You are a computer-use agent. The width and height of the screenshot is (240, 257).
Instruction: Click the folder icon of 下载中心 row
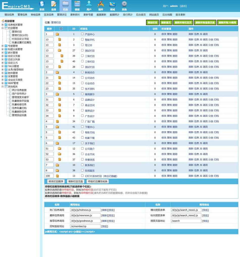click(x=57, y=127)
